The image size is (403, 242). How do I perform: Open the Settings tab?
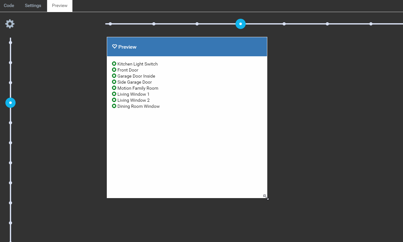[33, 5]
